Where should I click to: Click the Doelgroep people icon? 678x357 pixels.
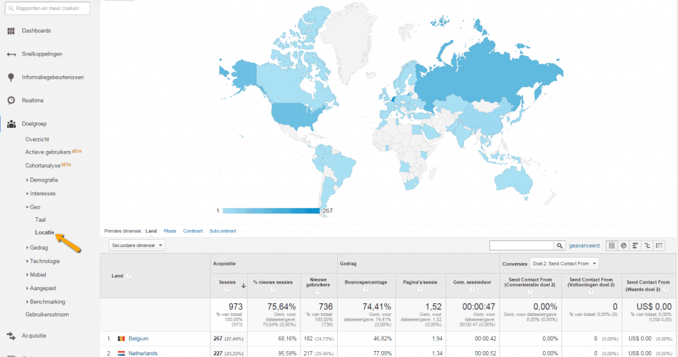[11, 124]
